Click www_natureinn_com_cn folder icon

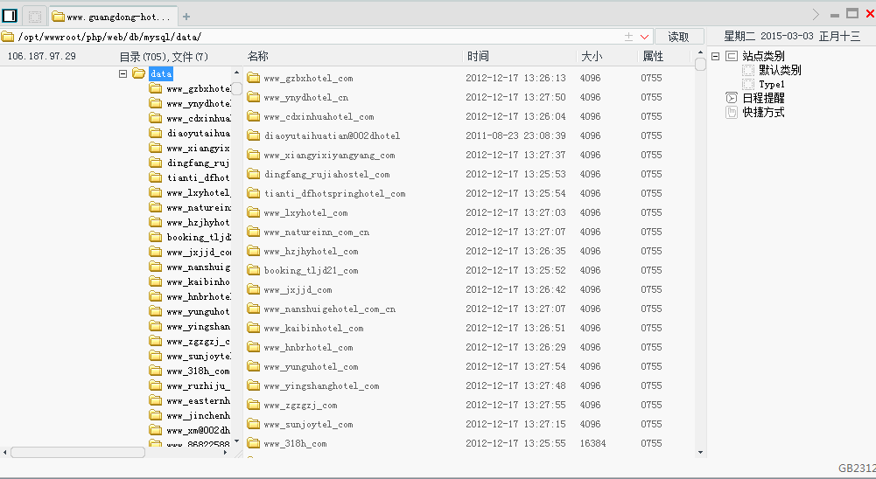[x=254, y=232]
